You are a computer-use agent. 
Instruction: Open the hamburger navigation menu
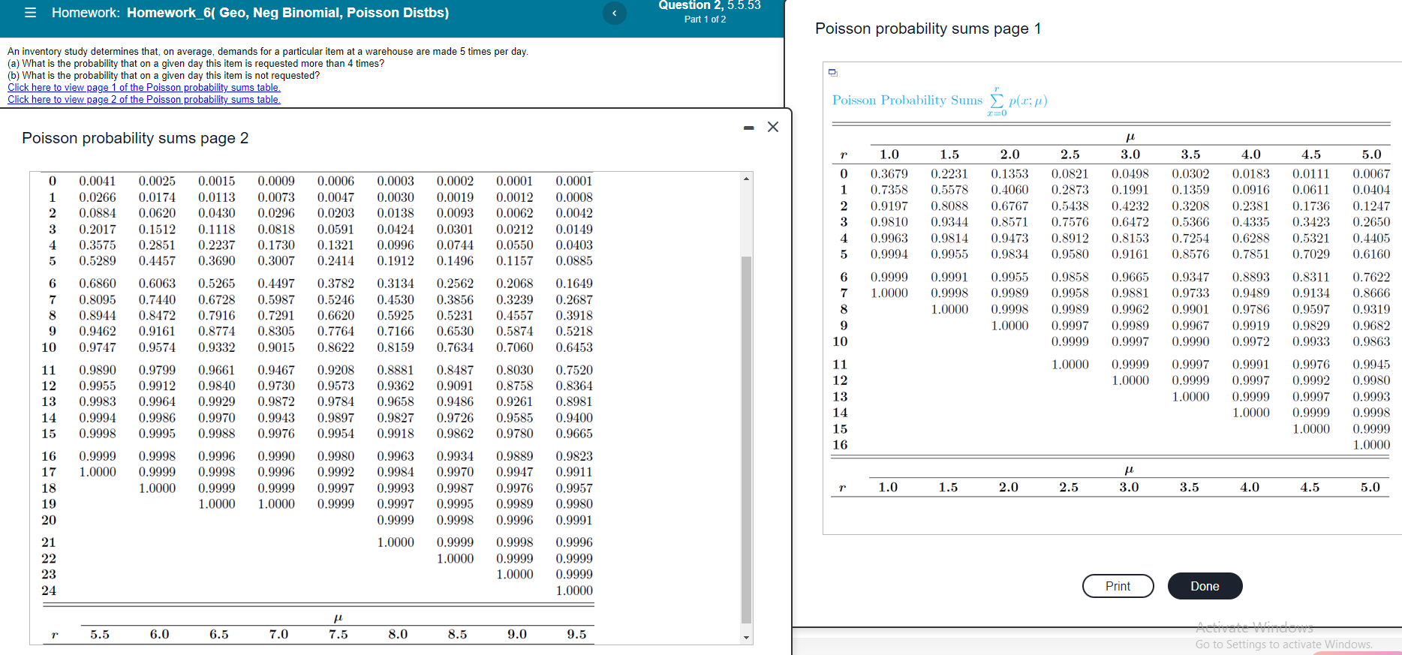coord(31,13)
